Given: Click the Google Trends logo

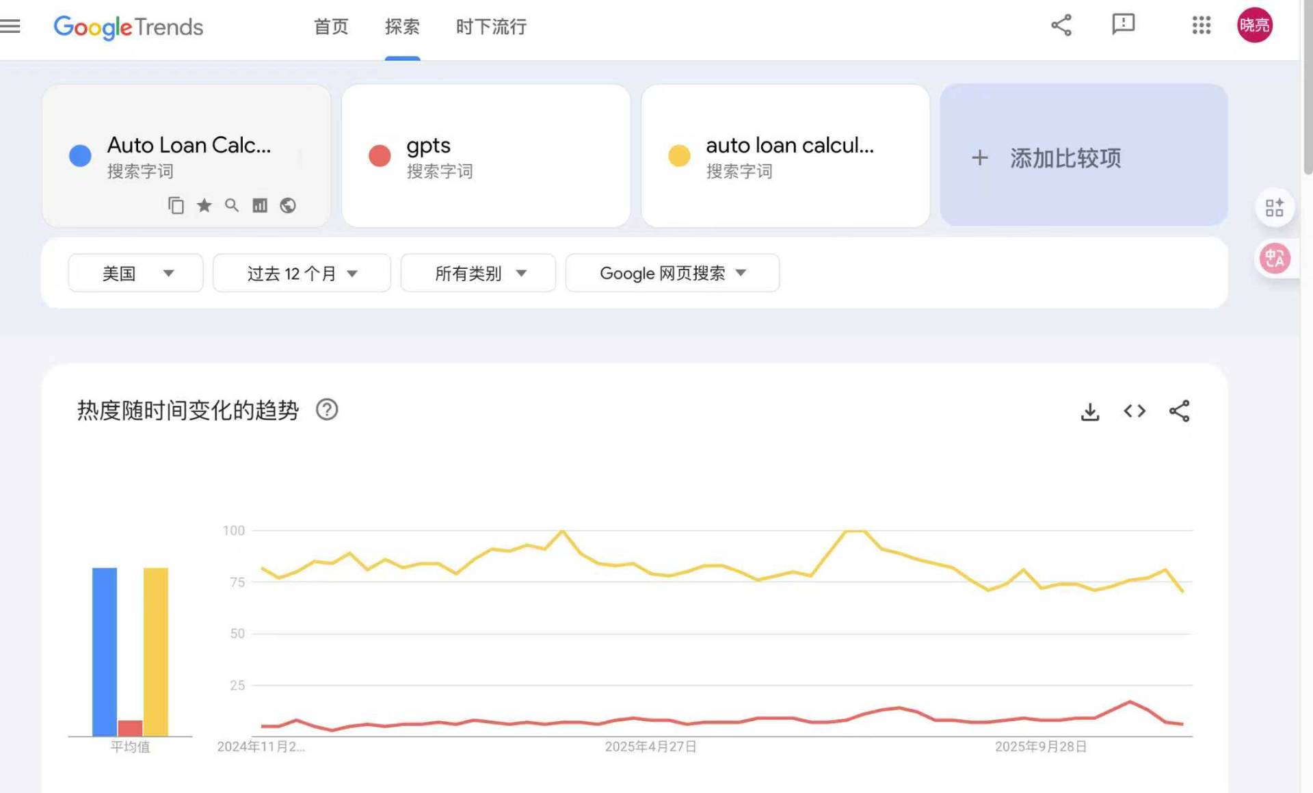Looking at the screenshot, I should (x=128, y=27).
